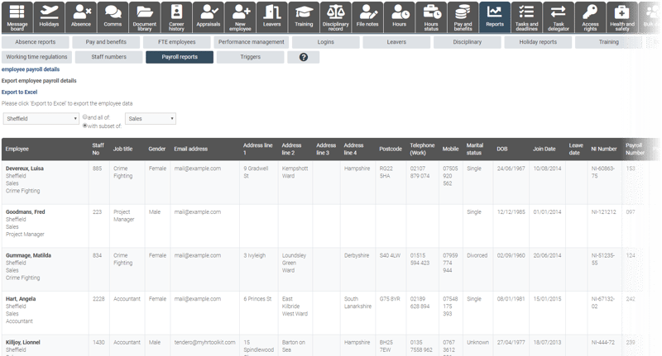The image size is (662, 356).
Task: Open the Hours status briefcase icon
Action: 431,17
